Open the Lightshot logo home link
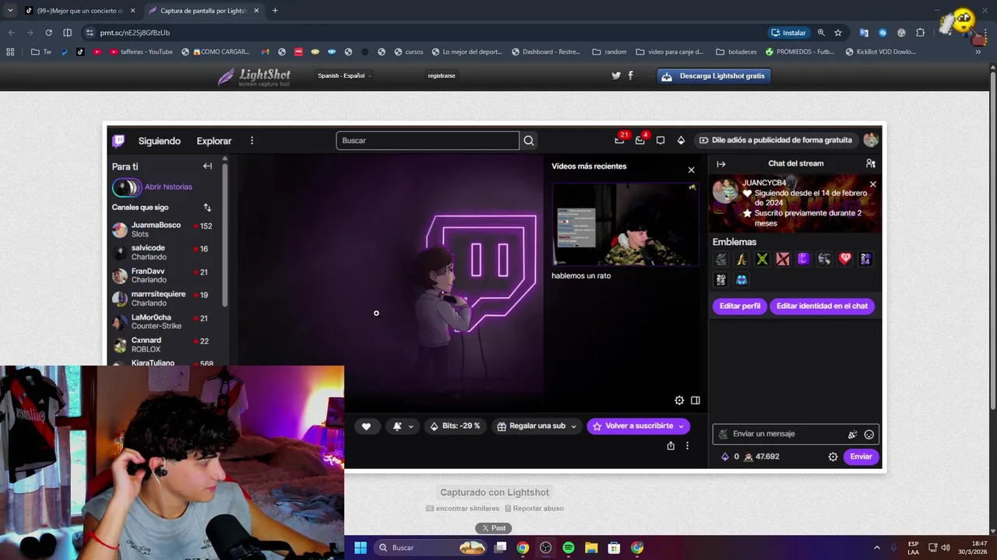 click(254, 76)
